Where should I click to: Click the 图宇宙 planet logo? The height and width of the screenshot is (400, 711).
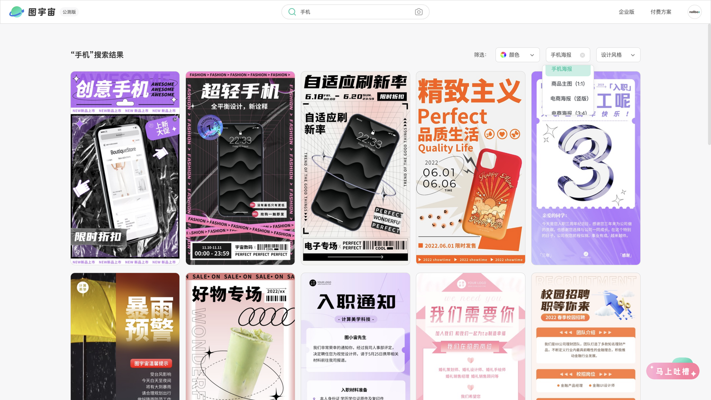coord(17,12)
